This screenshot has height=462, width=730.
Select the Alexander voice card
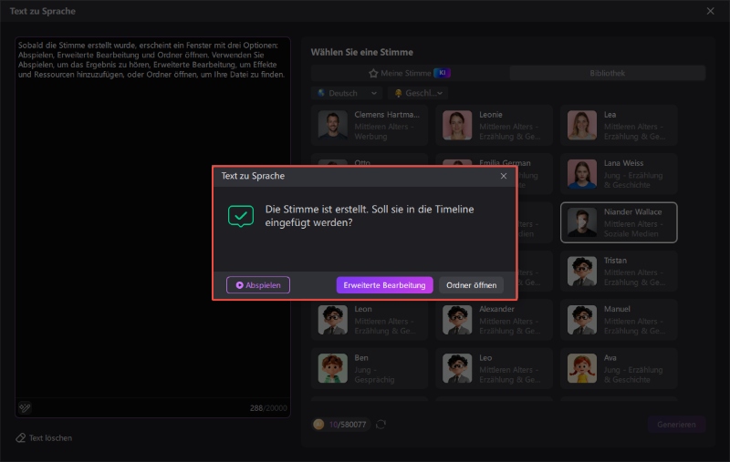494,320
